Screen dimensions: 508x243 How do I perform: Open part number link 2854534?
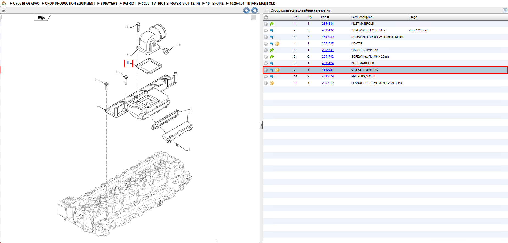328,24
